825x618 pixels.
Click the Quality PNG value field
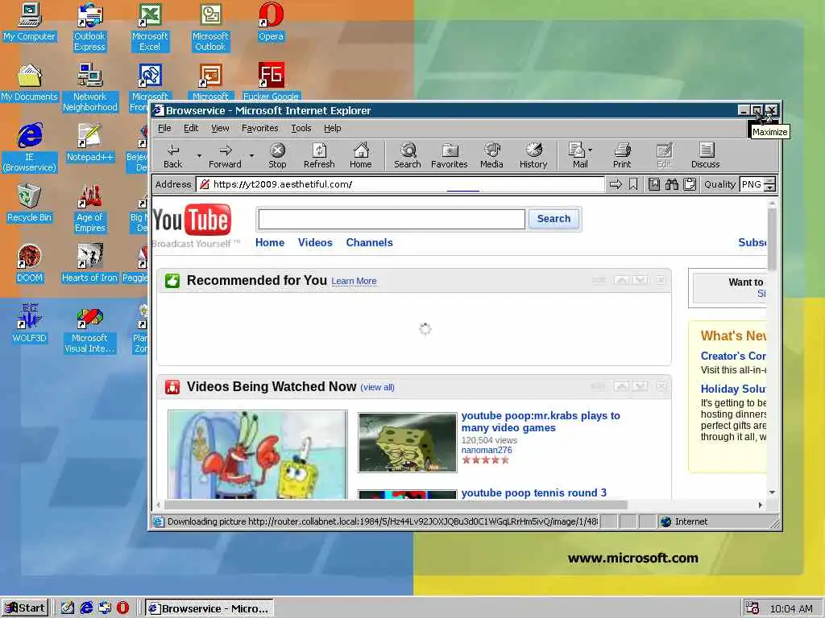click(752, 184)
